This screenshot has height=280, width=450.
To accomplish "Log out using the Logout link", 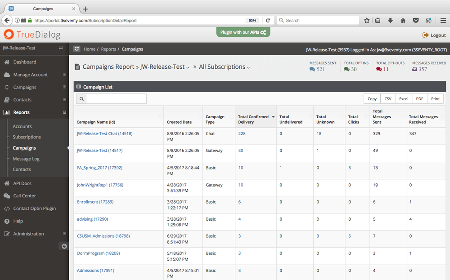I will pos(434,35).
